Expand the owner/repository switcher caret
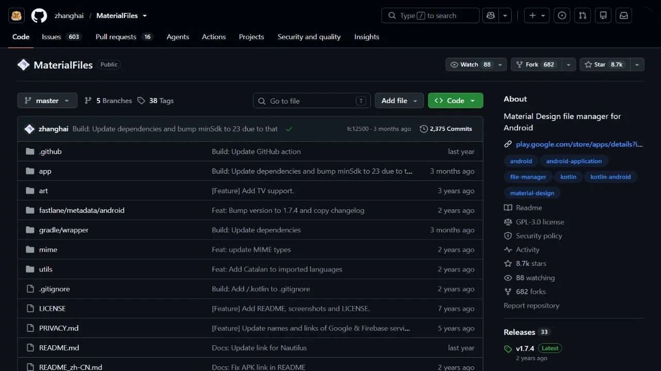 (145, 15)
